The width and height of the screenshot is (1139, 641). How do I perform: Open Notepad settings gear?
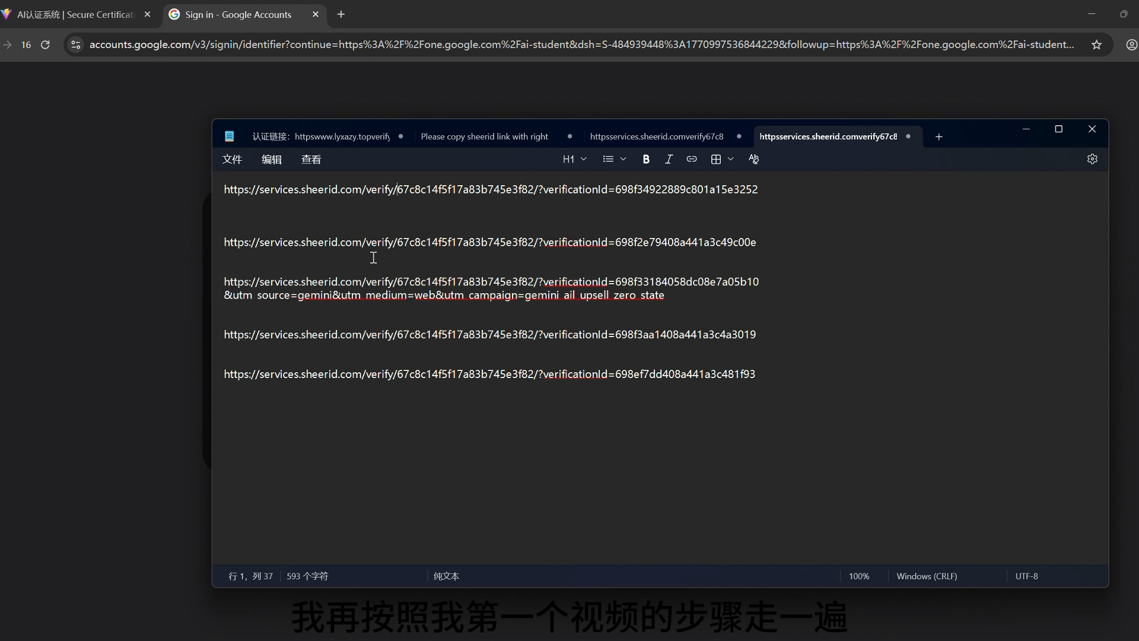1092,159
